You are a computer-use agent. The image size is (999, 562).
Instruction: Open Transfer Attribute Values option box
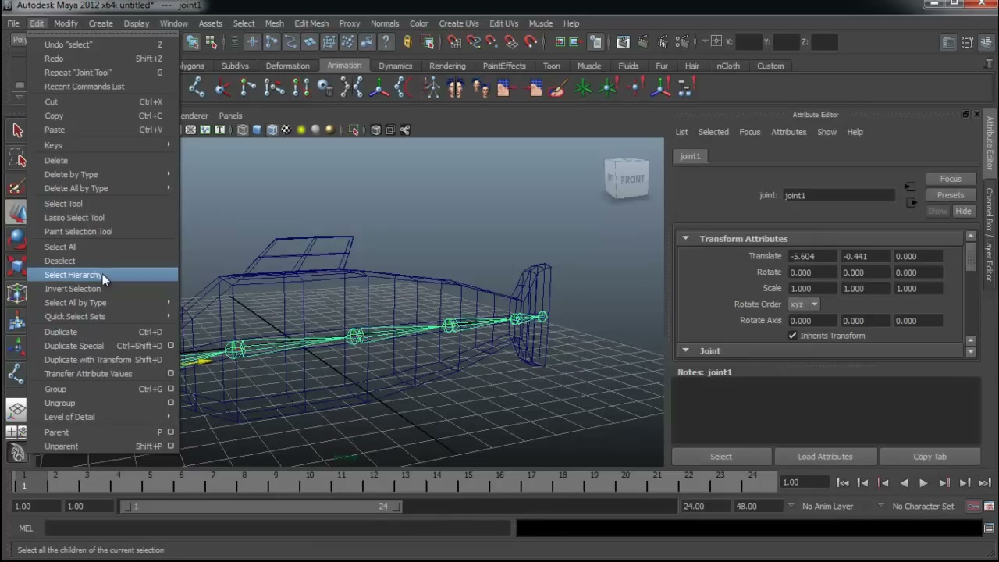[170, 374]
